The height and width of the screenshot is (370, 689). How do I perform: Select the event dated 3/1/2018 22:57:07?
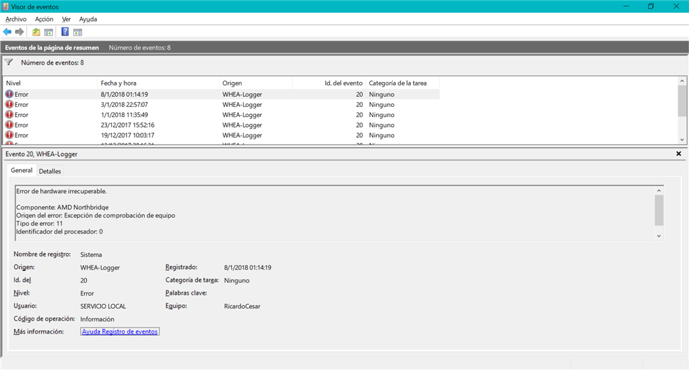click(x=221, y=104)
